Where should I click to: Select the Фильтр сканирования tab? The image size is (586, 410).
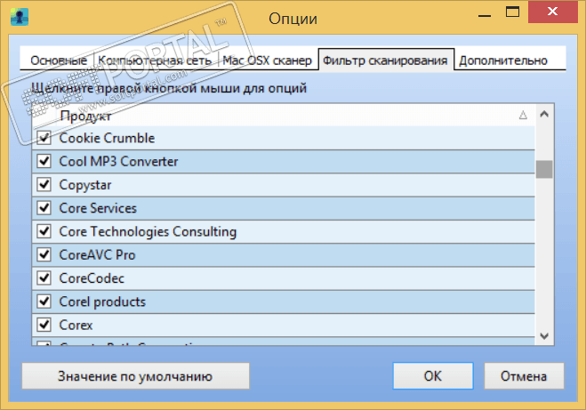(385, 60)
